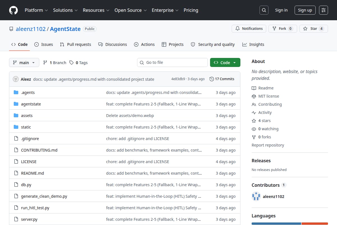
Task: Open the aleenz1102 owner link in the title
Action: coord(31,29)
